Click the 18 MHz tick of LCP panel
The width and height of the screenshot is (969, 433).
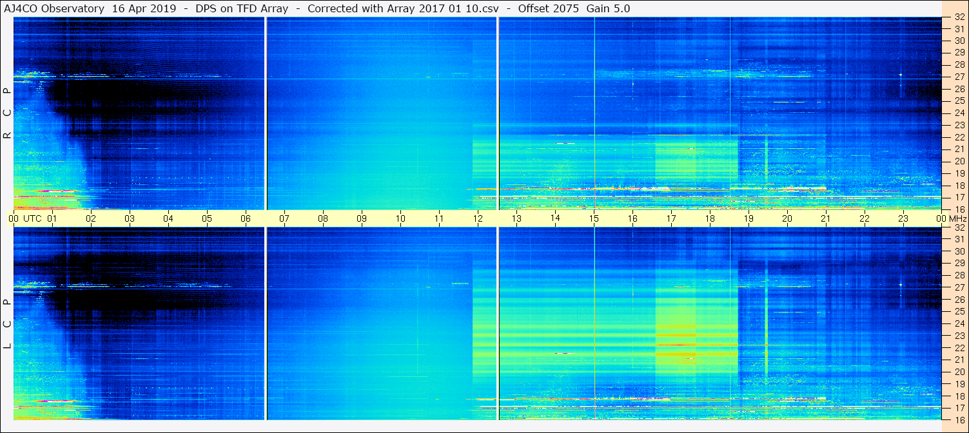pos(959,396)
